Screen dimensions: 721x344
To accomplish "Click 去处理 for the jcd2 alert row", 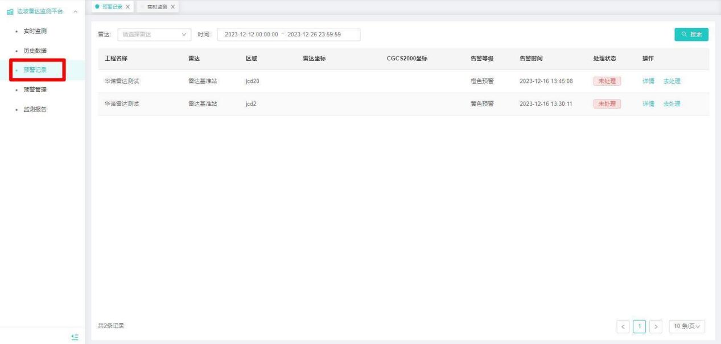I will pos(671,103).
